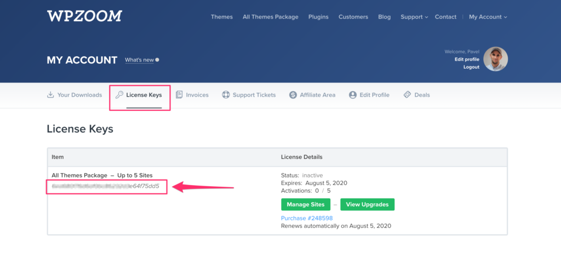The width and height of the screenshot is (561, 255).
Task: Click the Affiliate Area dollar icon
Action: [x=293, y=94]
